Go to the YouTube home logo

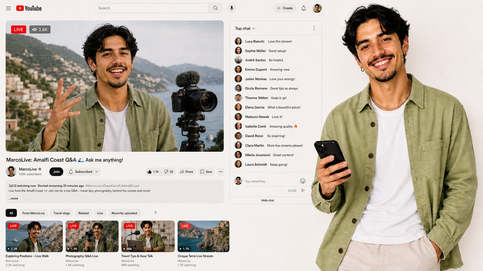[29, 9]
